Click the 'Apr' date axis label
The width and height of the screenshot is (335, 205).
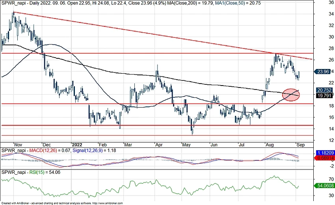(x=159, y=145)
